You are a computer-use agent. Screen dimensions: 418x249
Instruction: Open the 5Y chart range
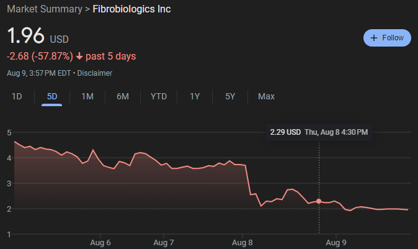click(x=230, y=96)
